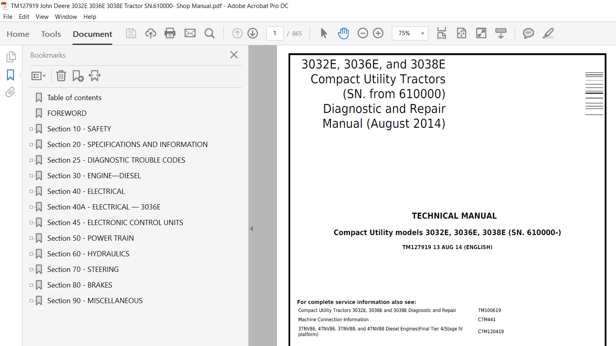
Task: Open the Attachments paperclip sidebar icon
Action: [x=10, y=92]
